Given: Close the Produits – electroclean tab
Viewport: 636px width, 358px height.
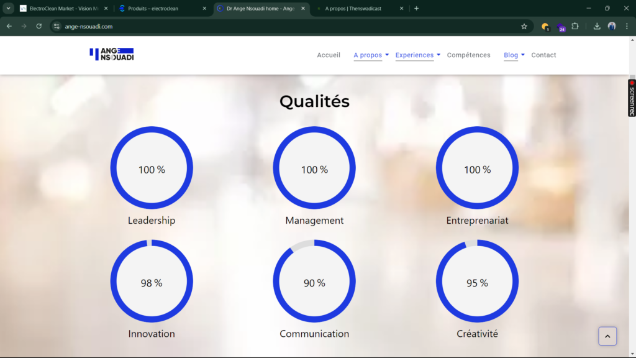Looking at the screenshot, I should (204, 9).
